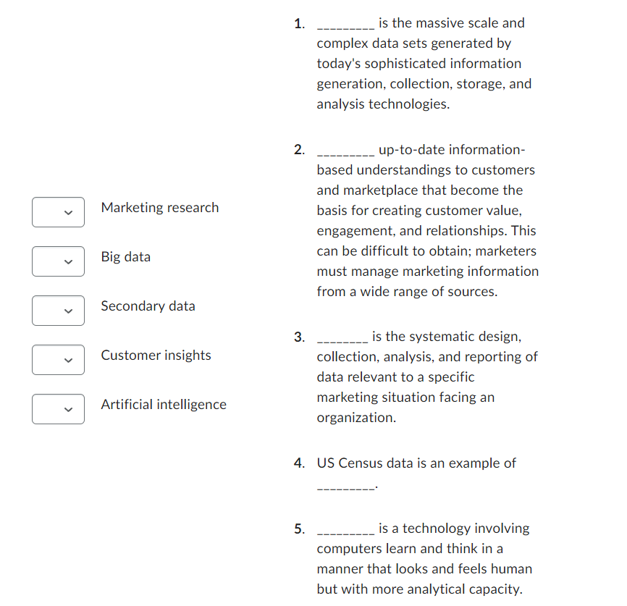This screenshot has width=627, height=606.
Task: Expand the dropdown beside Artificial intelligence
Action: click(58, 409)
